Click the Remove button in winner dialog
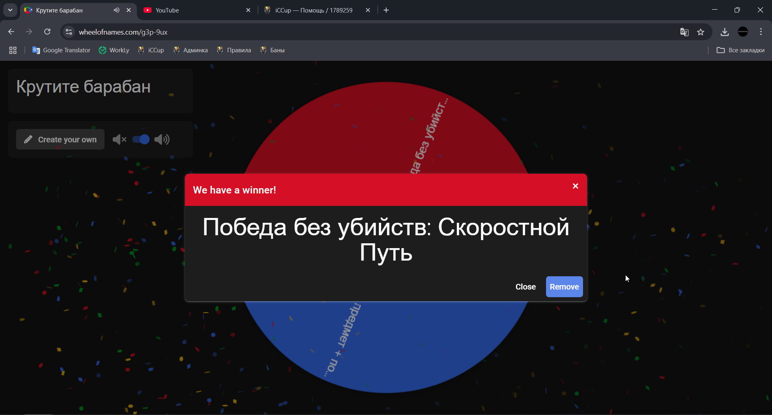Viewport: 772px width, 415px height. tap(564, 287)
